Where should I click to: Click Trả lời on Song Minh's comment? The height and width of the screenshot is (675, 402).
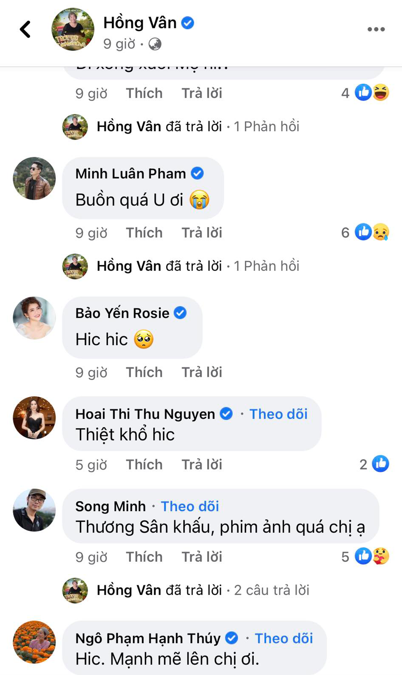tap(201, 556)
